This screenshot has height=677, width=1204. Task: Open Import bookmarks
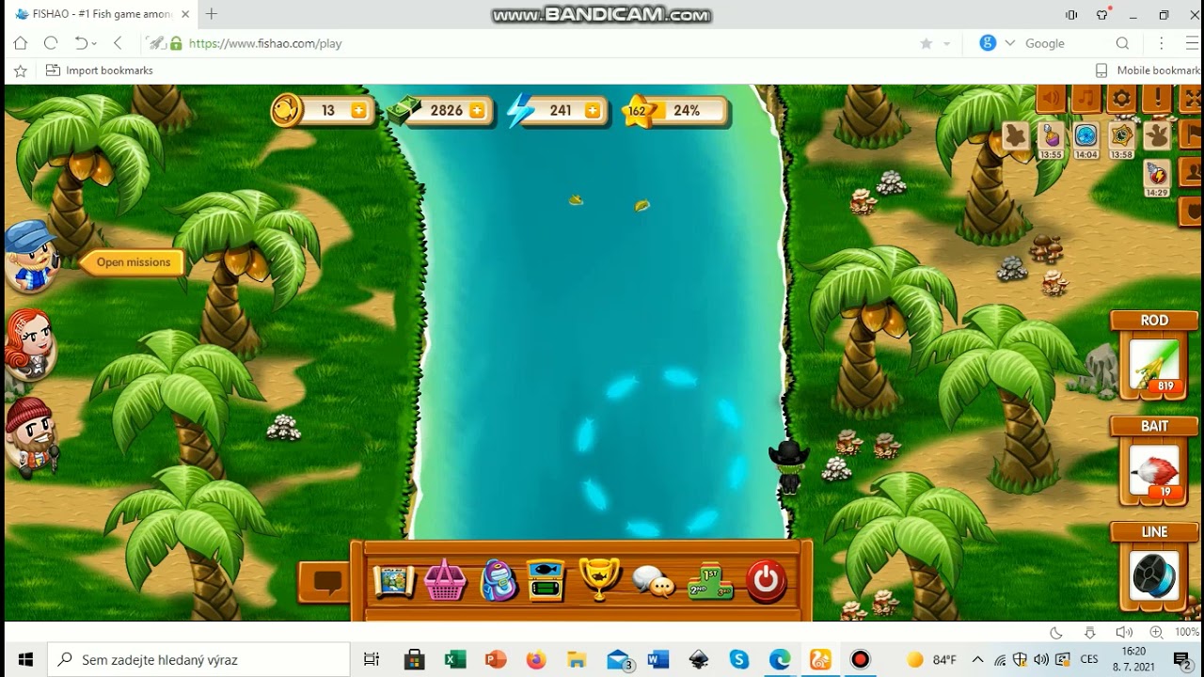click(99, 71)
